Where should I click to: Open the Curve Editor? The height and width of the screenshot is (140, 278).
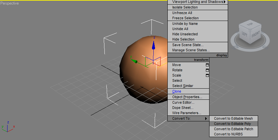tap(183, 102)
